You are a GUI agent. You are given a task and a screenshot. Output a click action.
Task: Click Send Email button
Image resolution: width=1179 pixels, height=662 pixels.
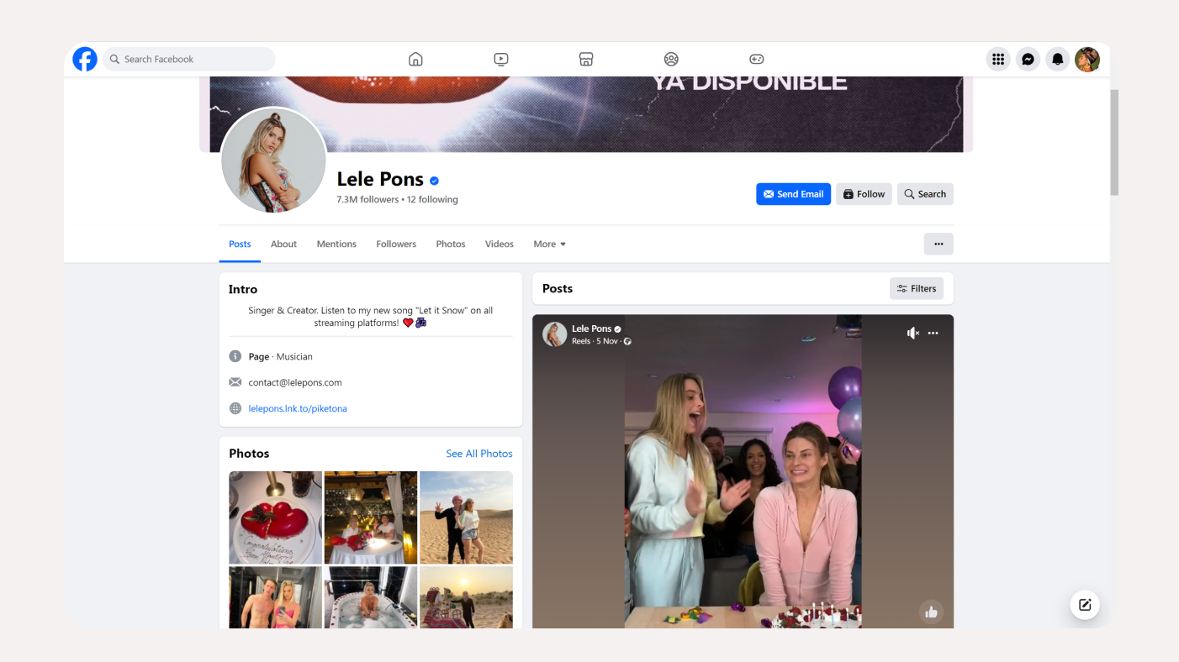pyautogui.click(x=793, y=194)
